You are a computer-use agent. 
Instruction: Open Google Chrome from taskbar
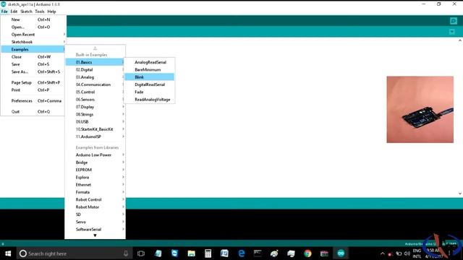point(307,253)
